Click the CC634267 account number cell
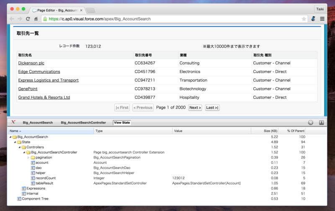Viewport: 335px width, 211px height. pos(145,63)
